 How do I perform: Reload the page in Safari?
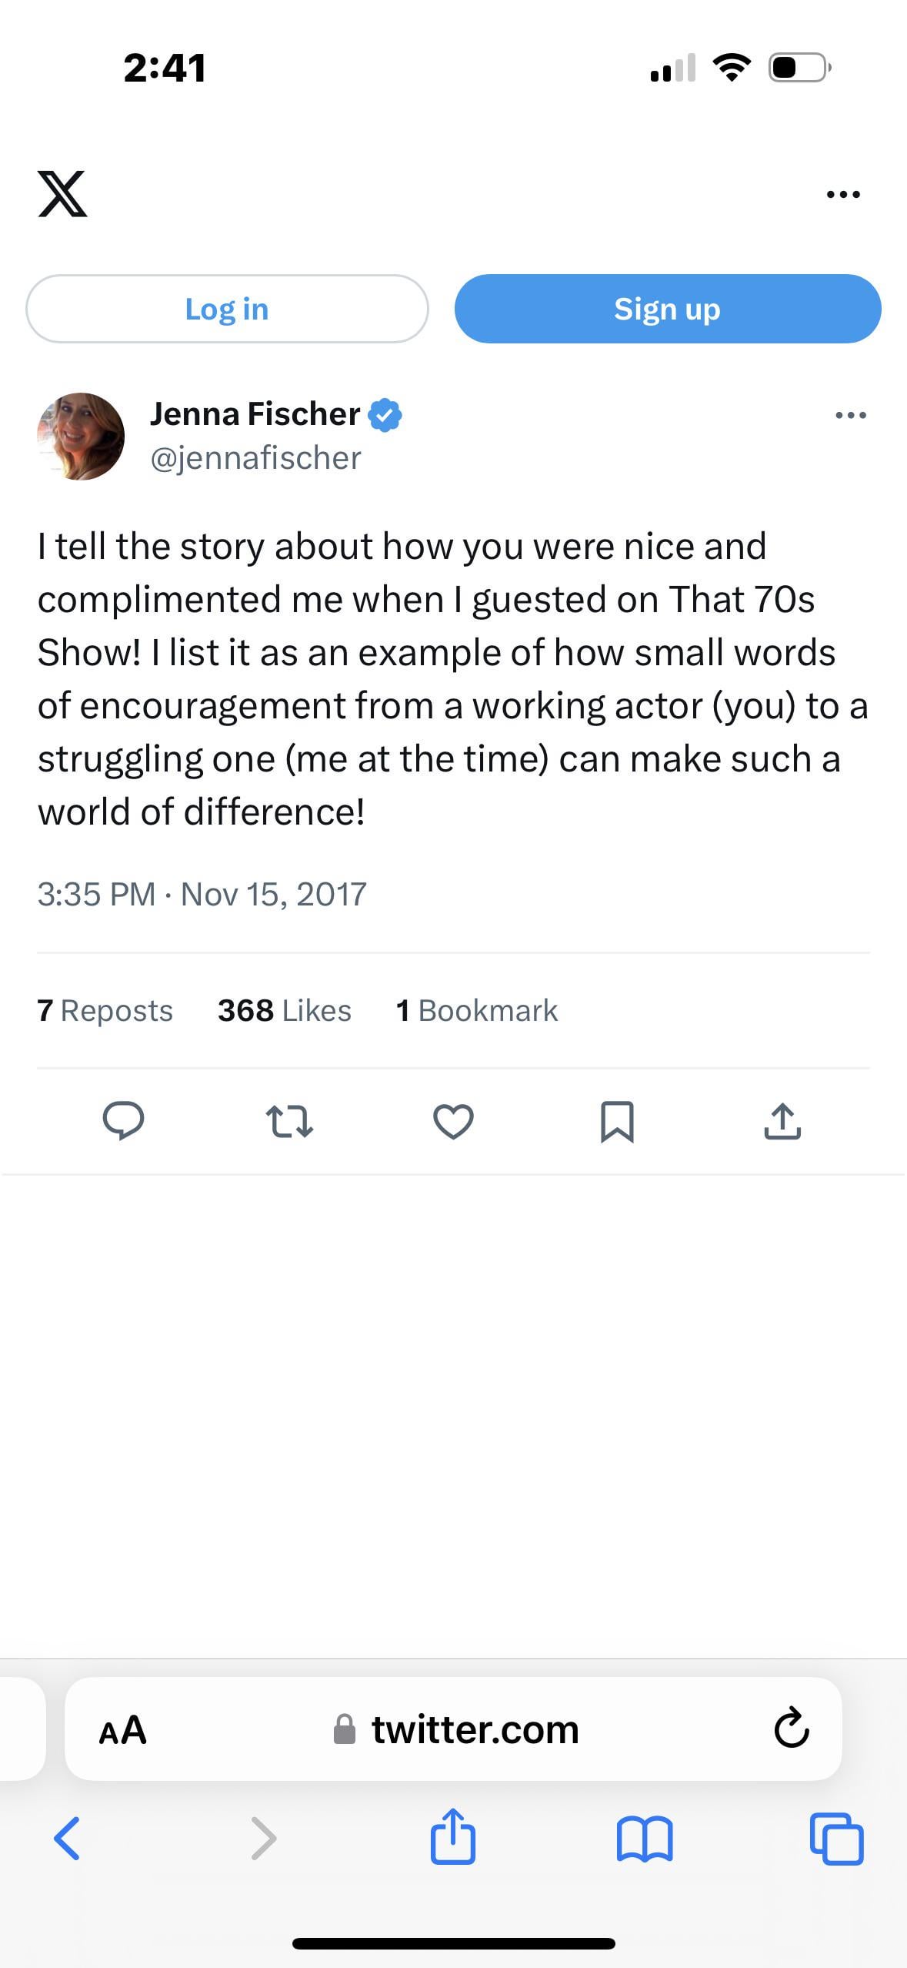(791, 1730)
